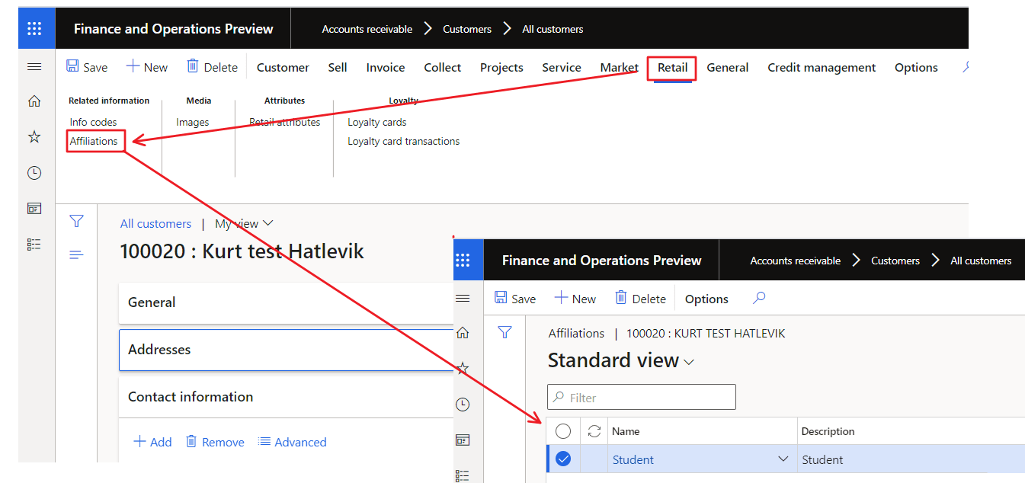Viewport: 1025px width, 483px height.
Task: Open the app launcher waffle icon
Action: pos(35,29)
